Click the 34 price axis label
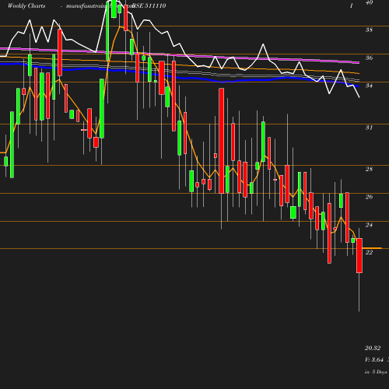 pos(369,86)
